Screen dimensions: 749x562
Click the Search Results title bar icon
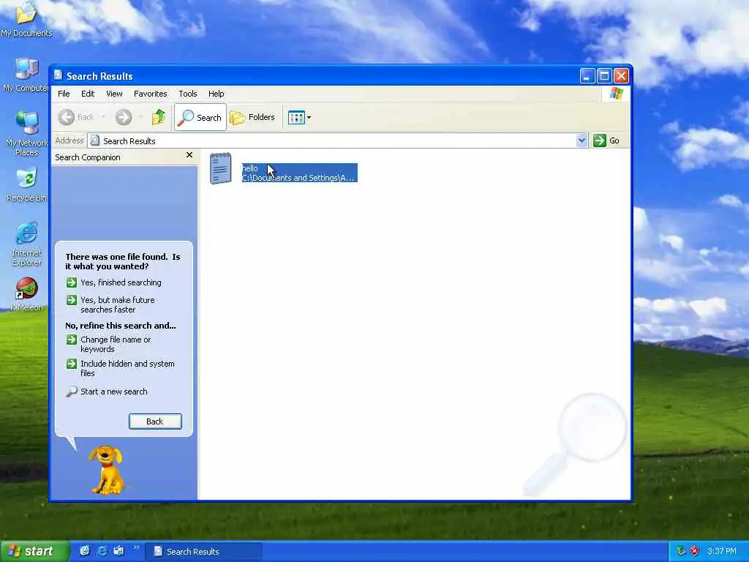(59, 75)
